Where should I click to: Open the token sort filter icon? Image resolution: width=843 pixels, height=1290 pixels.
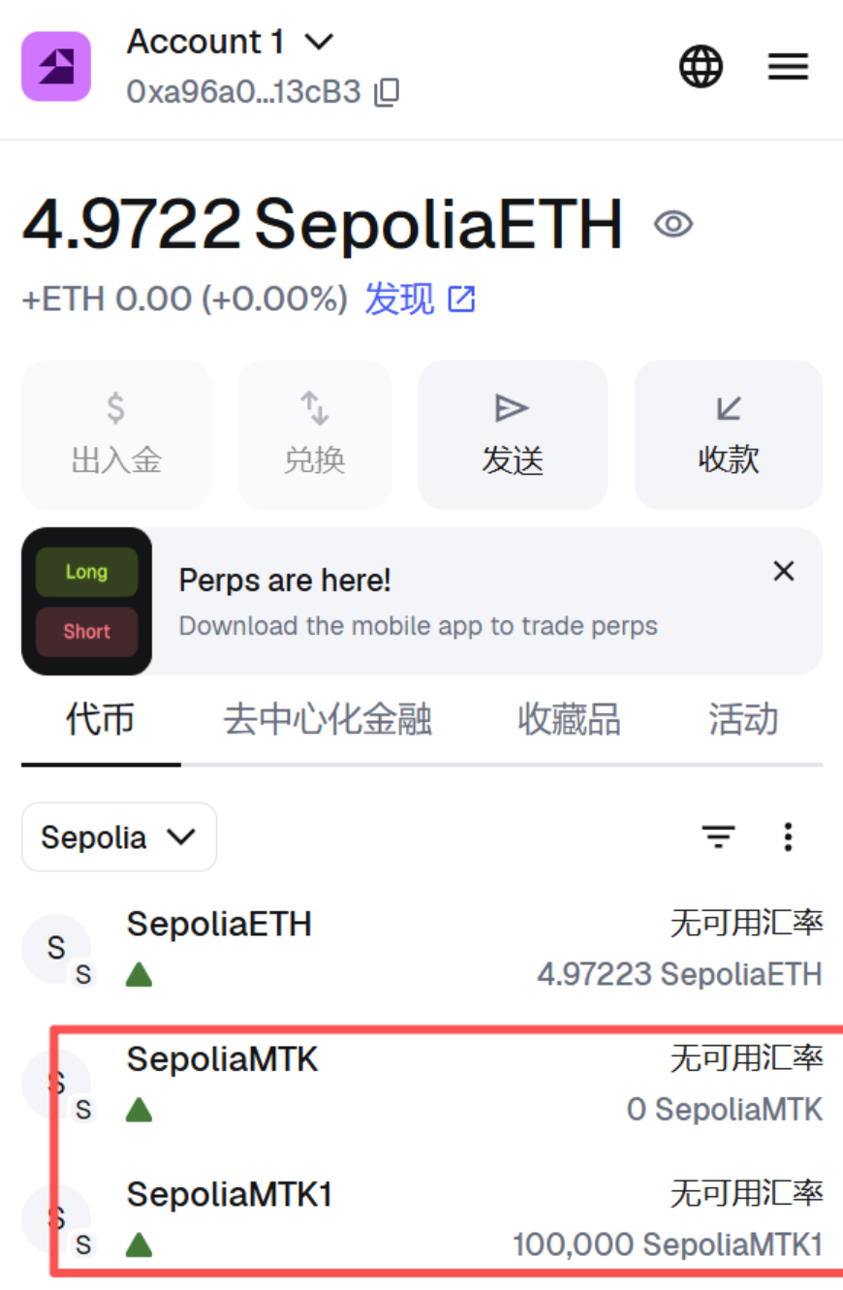tap(718, 836)
